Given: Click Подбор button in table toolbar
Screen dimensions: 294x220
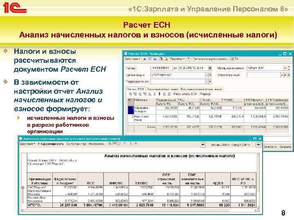Looking at the screenshot, I should pos(205,94).
